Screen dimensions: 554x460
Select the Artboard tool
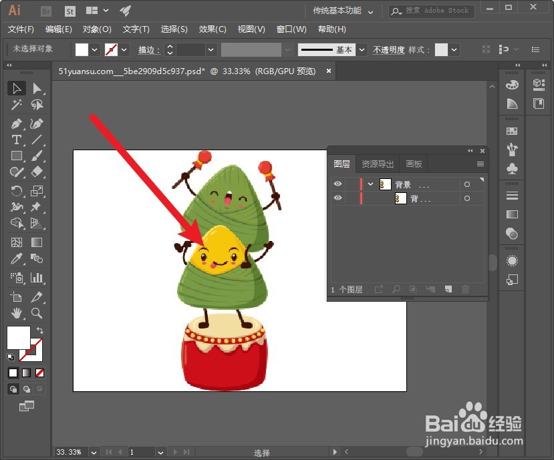(16, 297)
